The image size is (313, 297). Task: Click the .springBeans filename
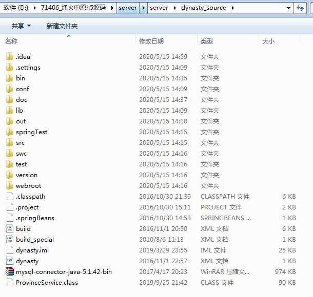(x=35, y=218)
